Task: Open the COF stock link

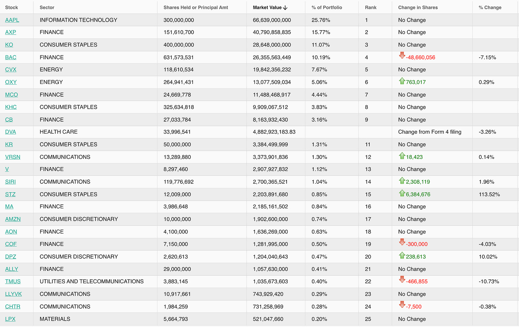Action: (x=11, y=245)
